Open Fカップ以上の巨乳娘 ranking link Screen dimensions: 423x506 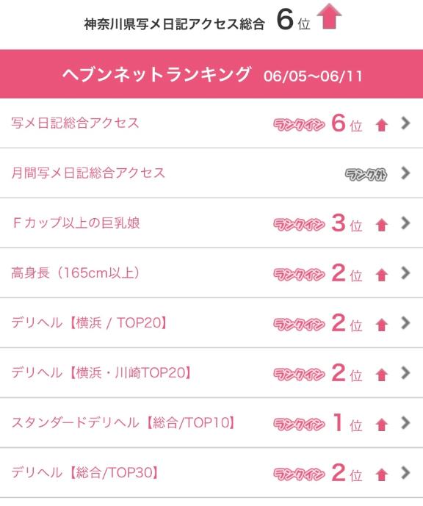pyautogui.click(x=76, y=223)
